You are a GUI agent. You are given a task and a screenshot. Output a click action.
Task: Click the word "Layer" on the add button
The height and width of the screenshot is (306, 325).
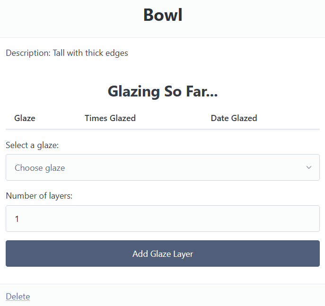click(x=183, y=254)
